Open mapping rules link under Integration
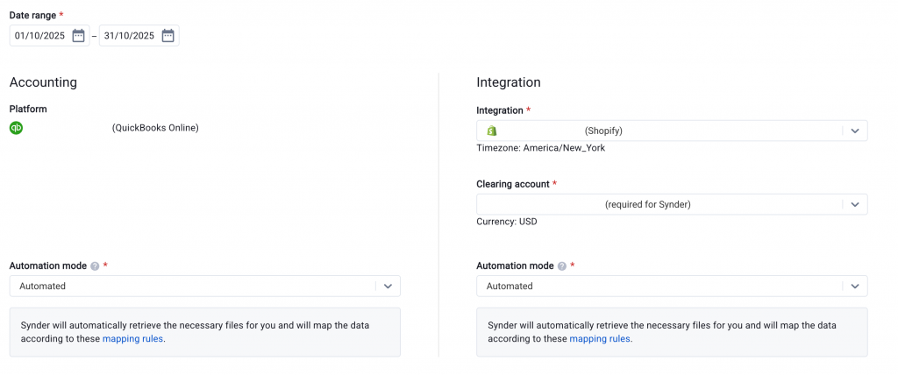Screen dimensions: 898x375 (600, 338)
